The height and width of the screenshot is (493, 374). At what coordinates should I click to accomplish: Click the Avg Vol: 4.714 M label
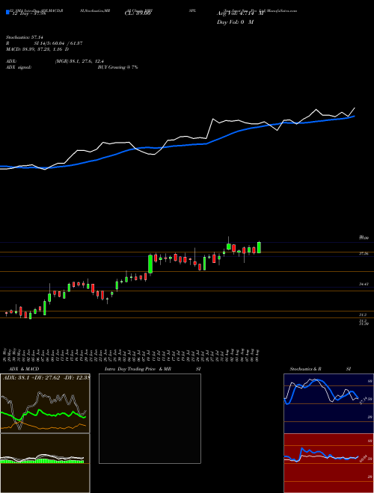tap(242, 13)
